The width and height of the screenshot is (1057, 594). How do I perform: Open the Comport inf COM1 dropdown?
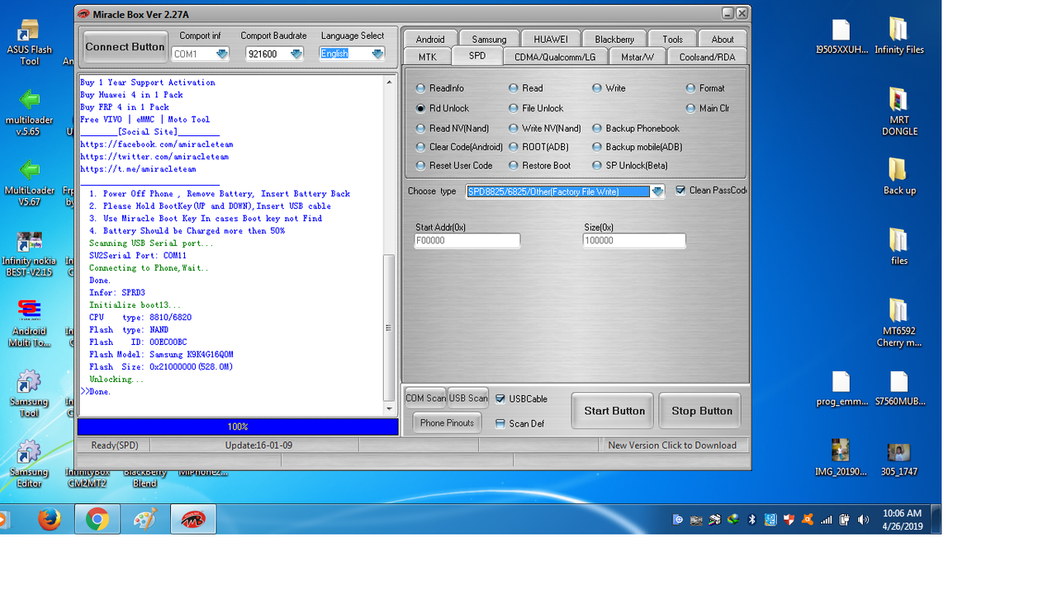[221, 54]
